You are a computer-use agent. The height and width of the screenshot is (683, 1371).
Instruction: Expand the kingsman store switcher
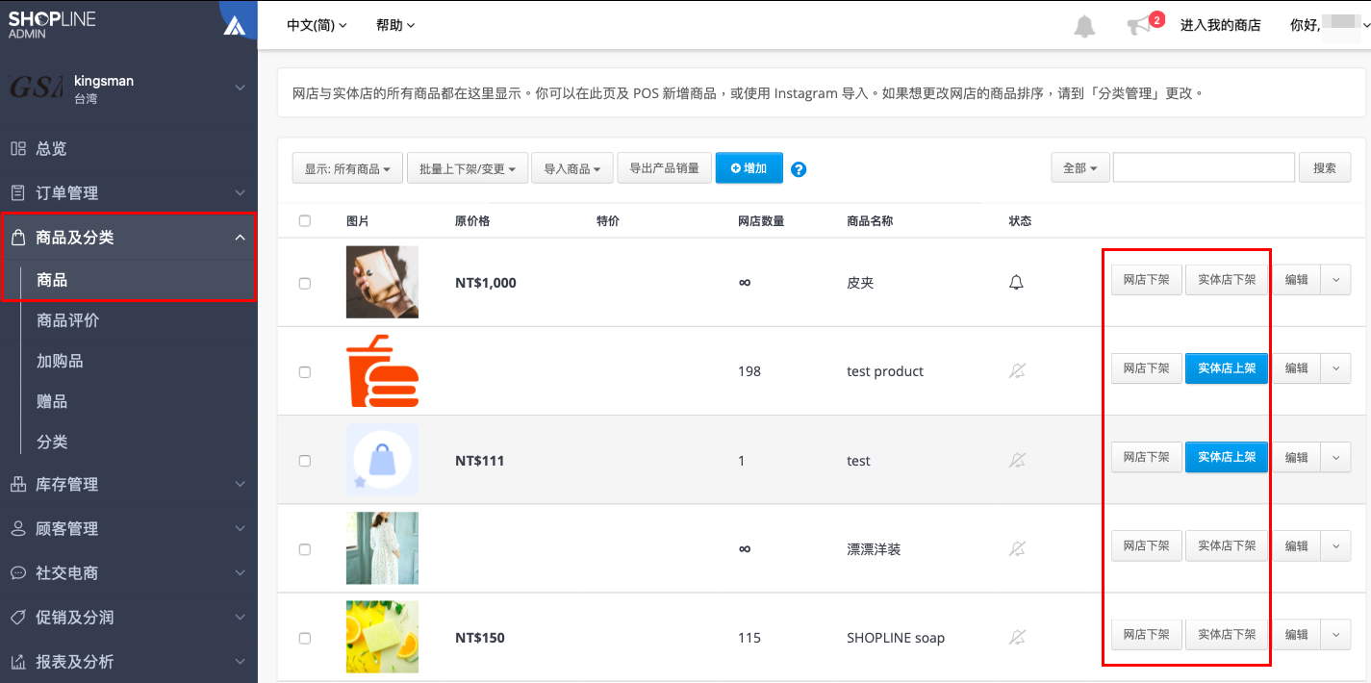click(x=241, y=89)
